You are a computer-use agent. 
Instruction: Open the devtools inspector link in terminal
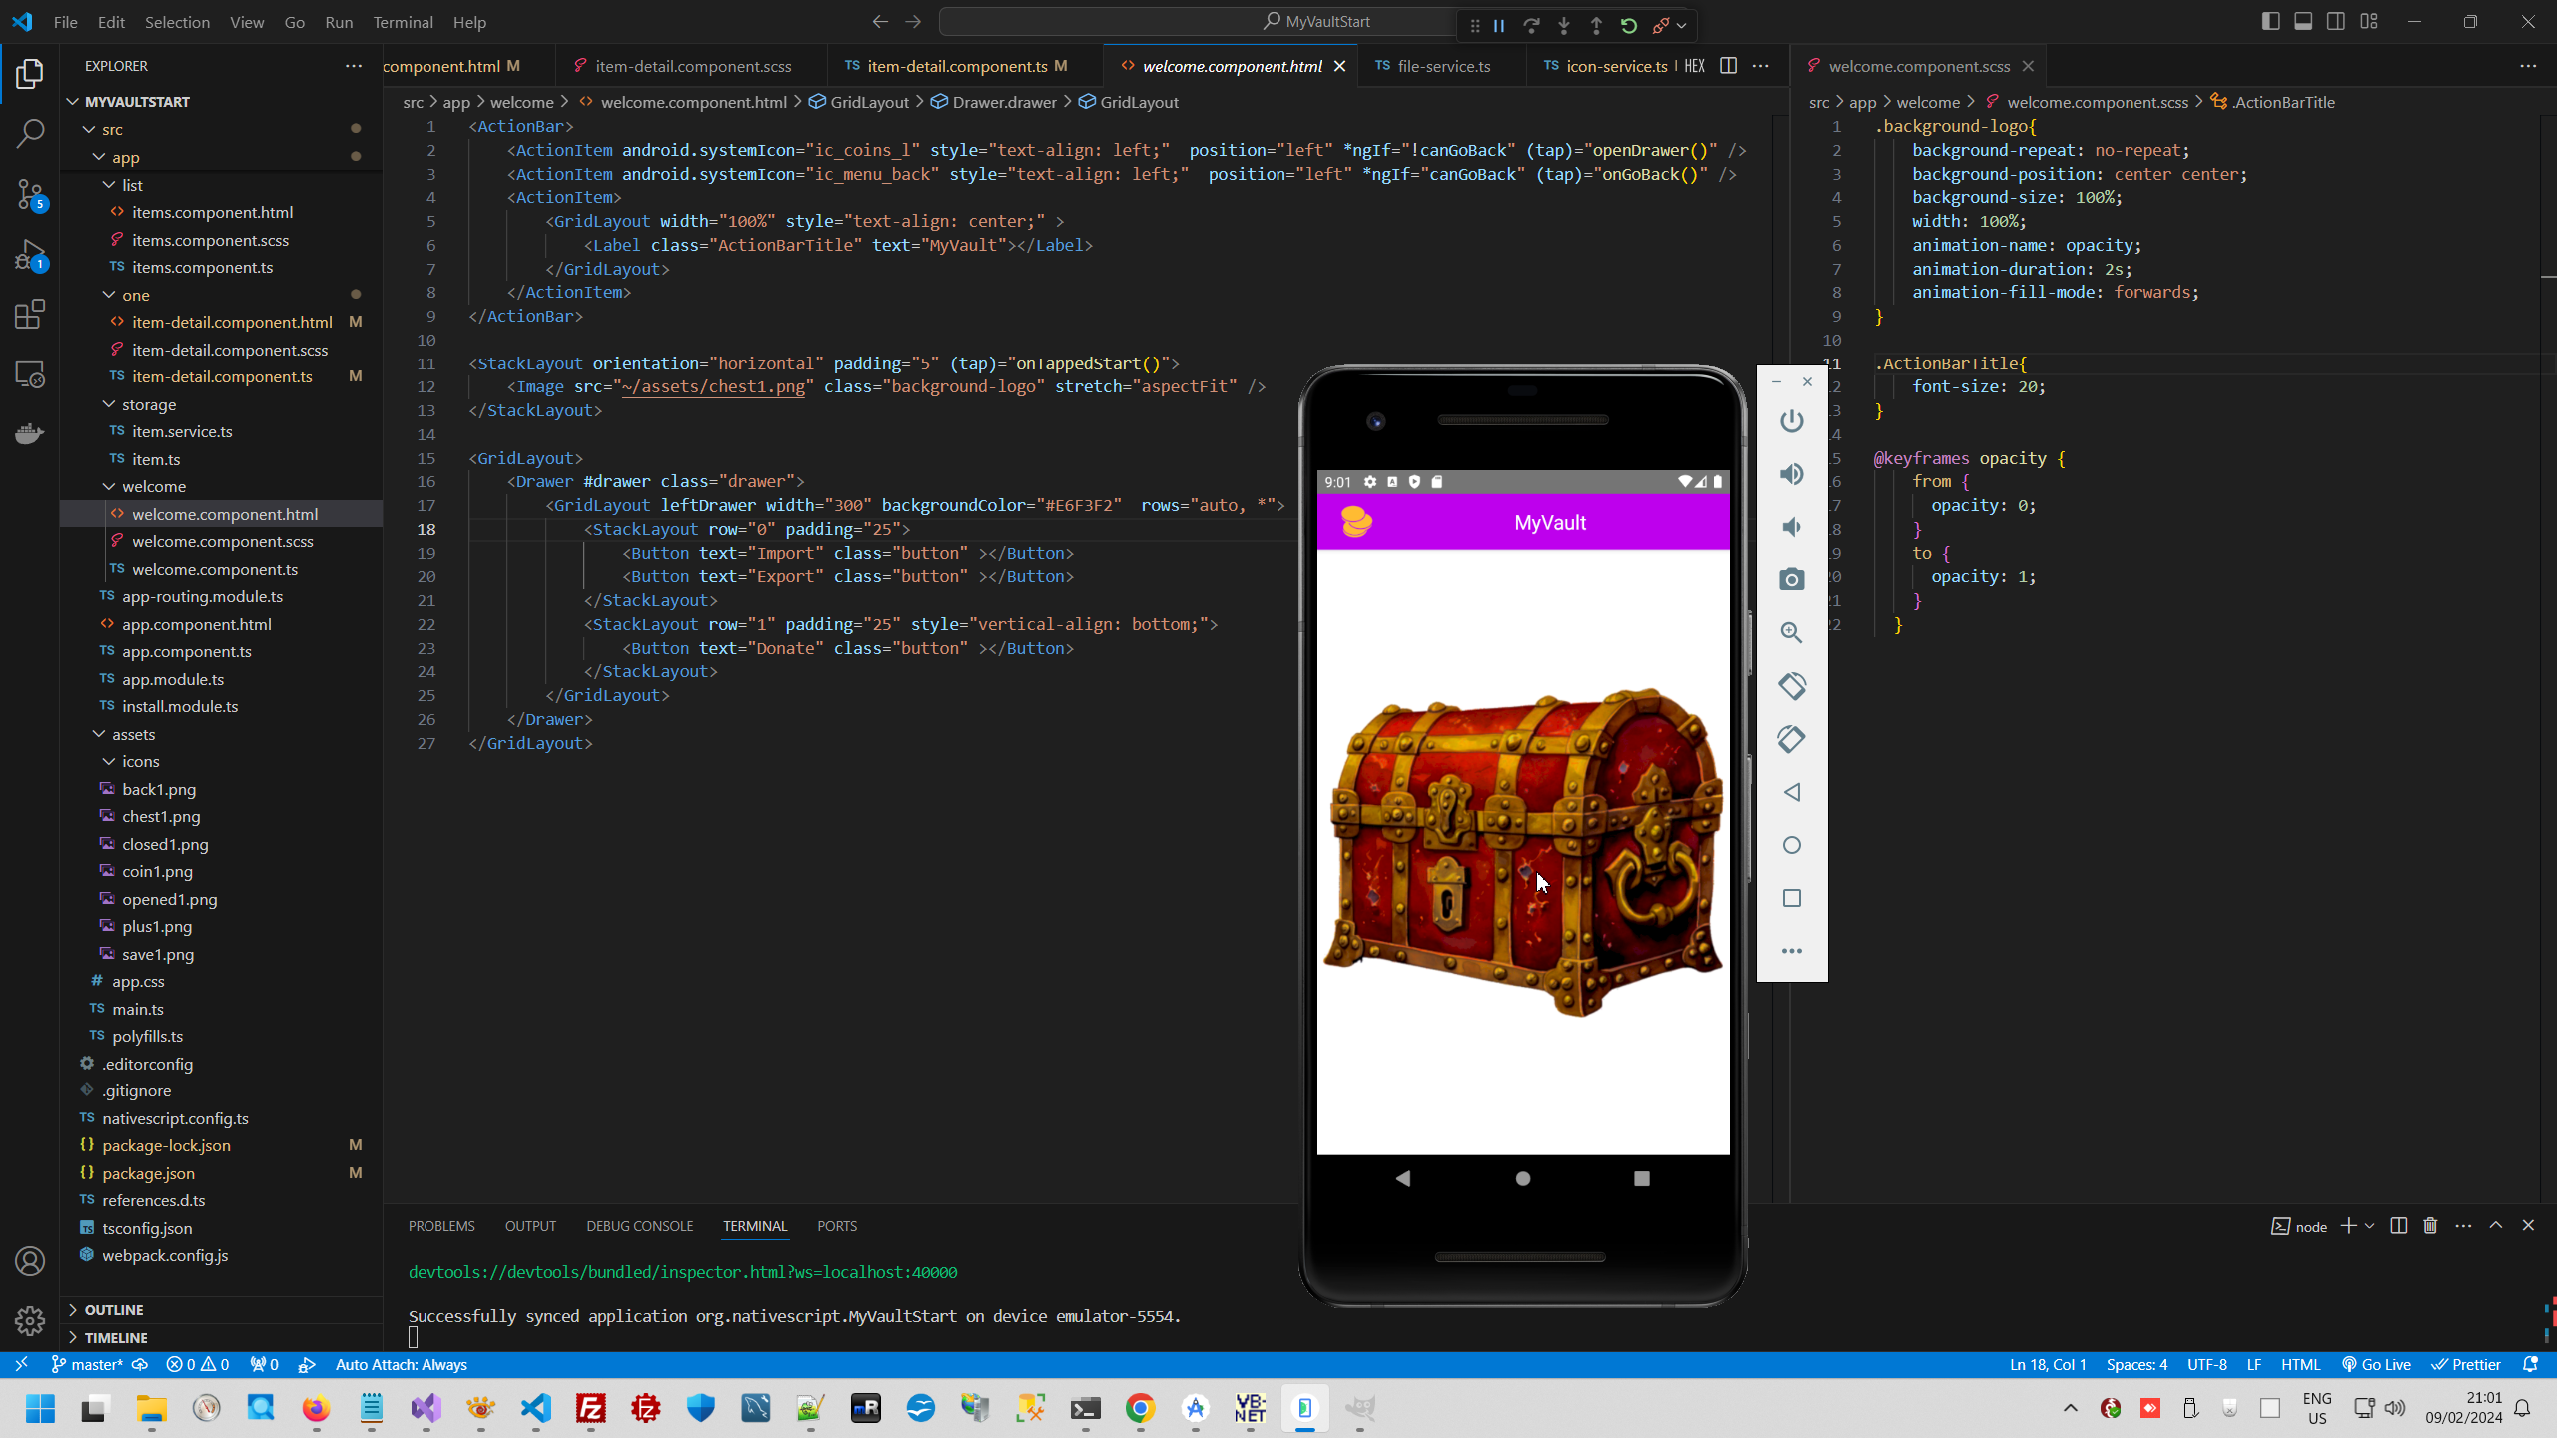[x=682, y=1272]
